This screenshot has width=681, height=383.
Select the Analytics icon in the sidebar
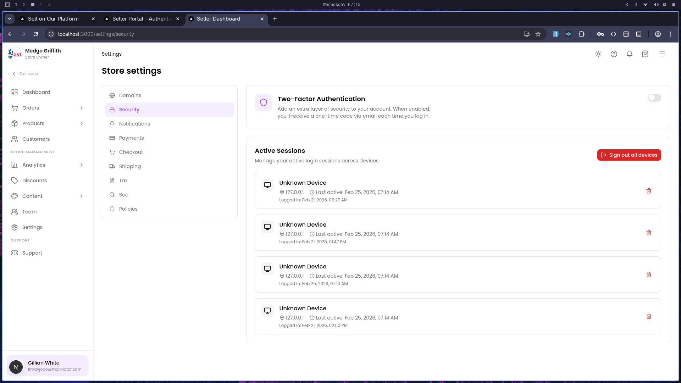[15, 165]
